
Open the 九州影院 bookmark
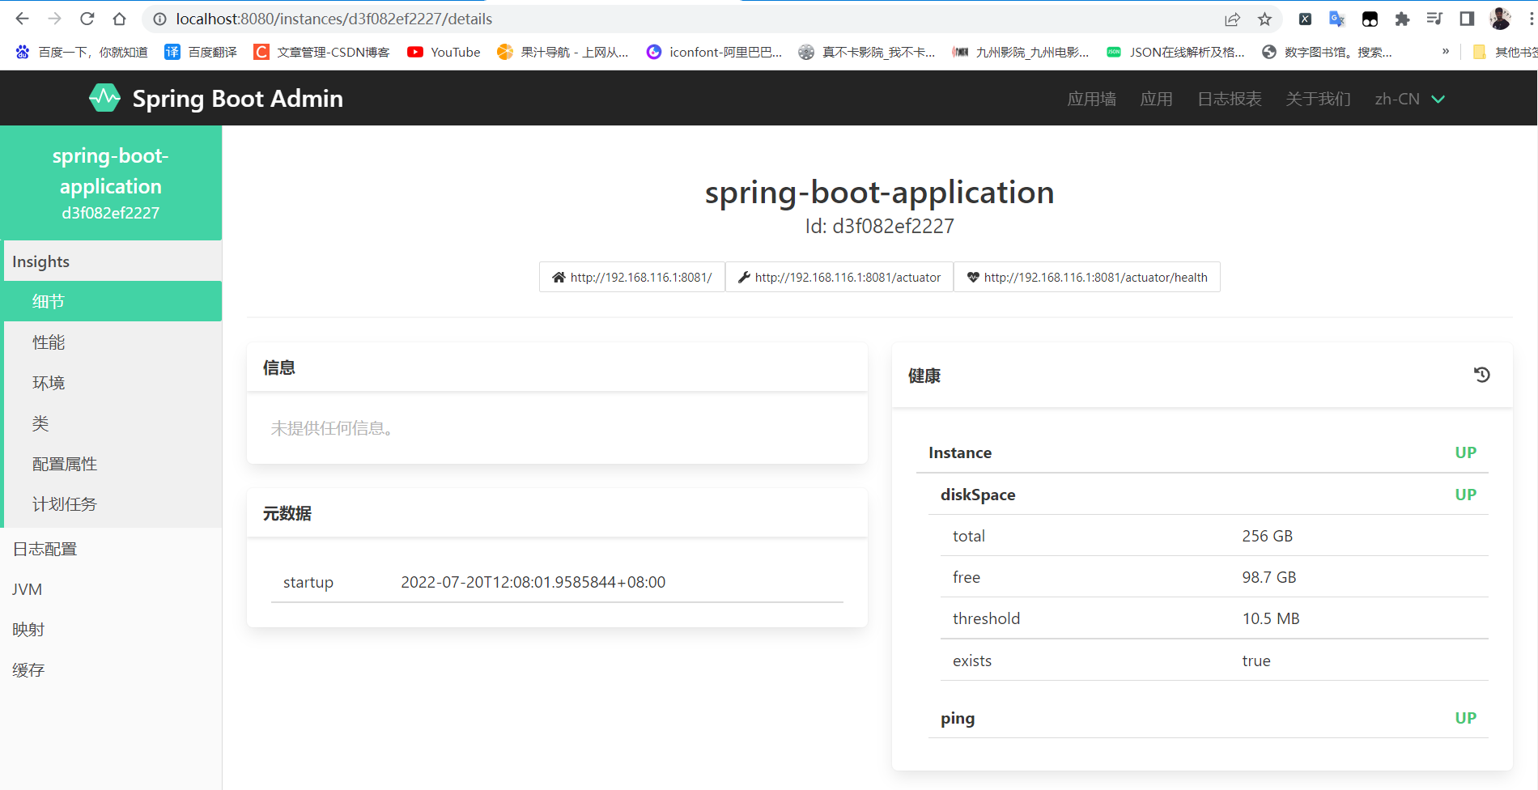(1020, 52)
